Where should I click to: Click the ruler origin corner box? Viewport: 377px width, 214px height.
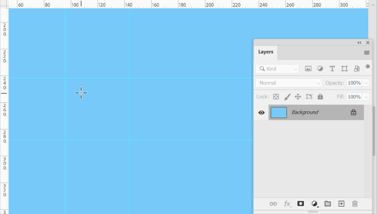coord(4,4)
